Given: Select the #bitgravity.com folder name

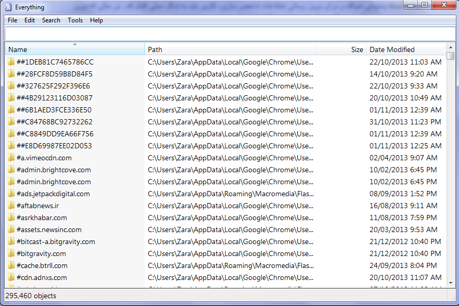Looking at the screenshot, I should tap(41, 253).
